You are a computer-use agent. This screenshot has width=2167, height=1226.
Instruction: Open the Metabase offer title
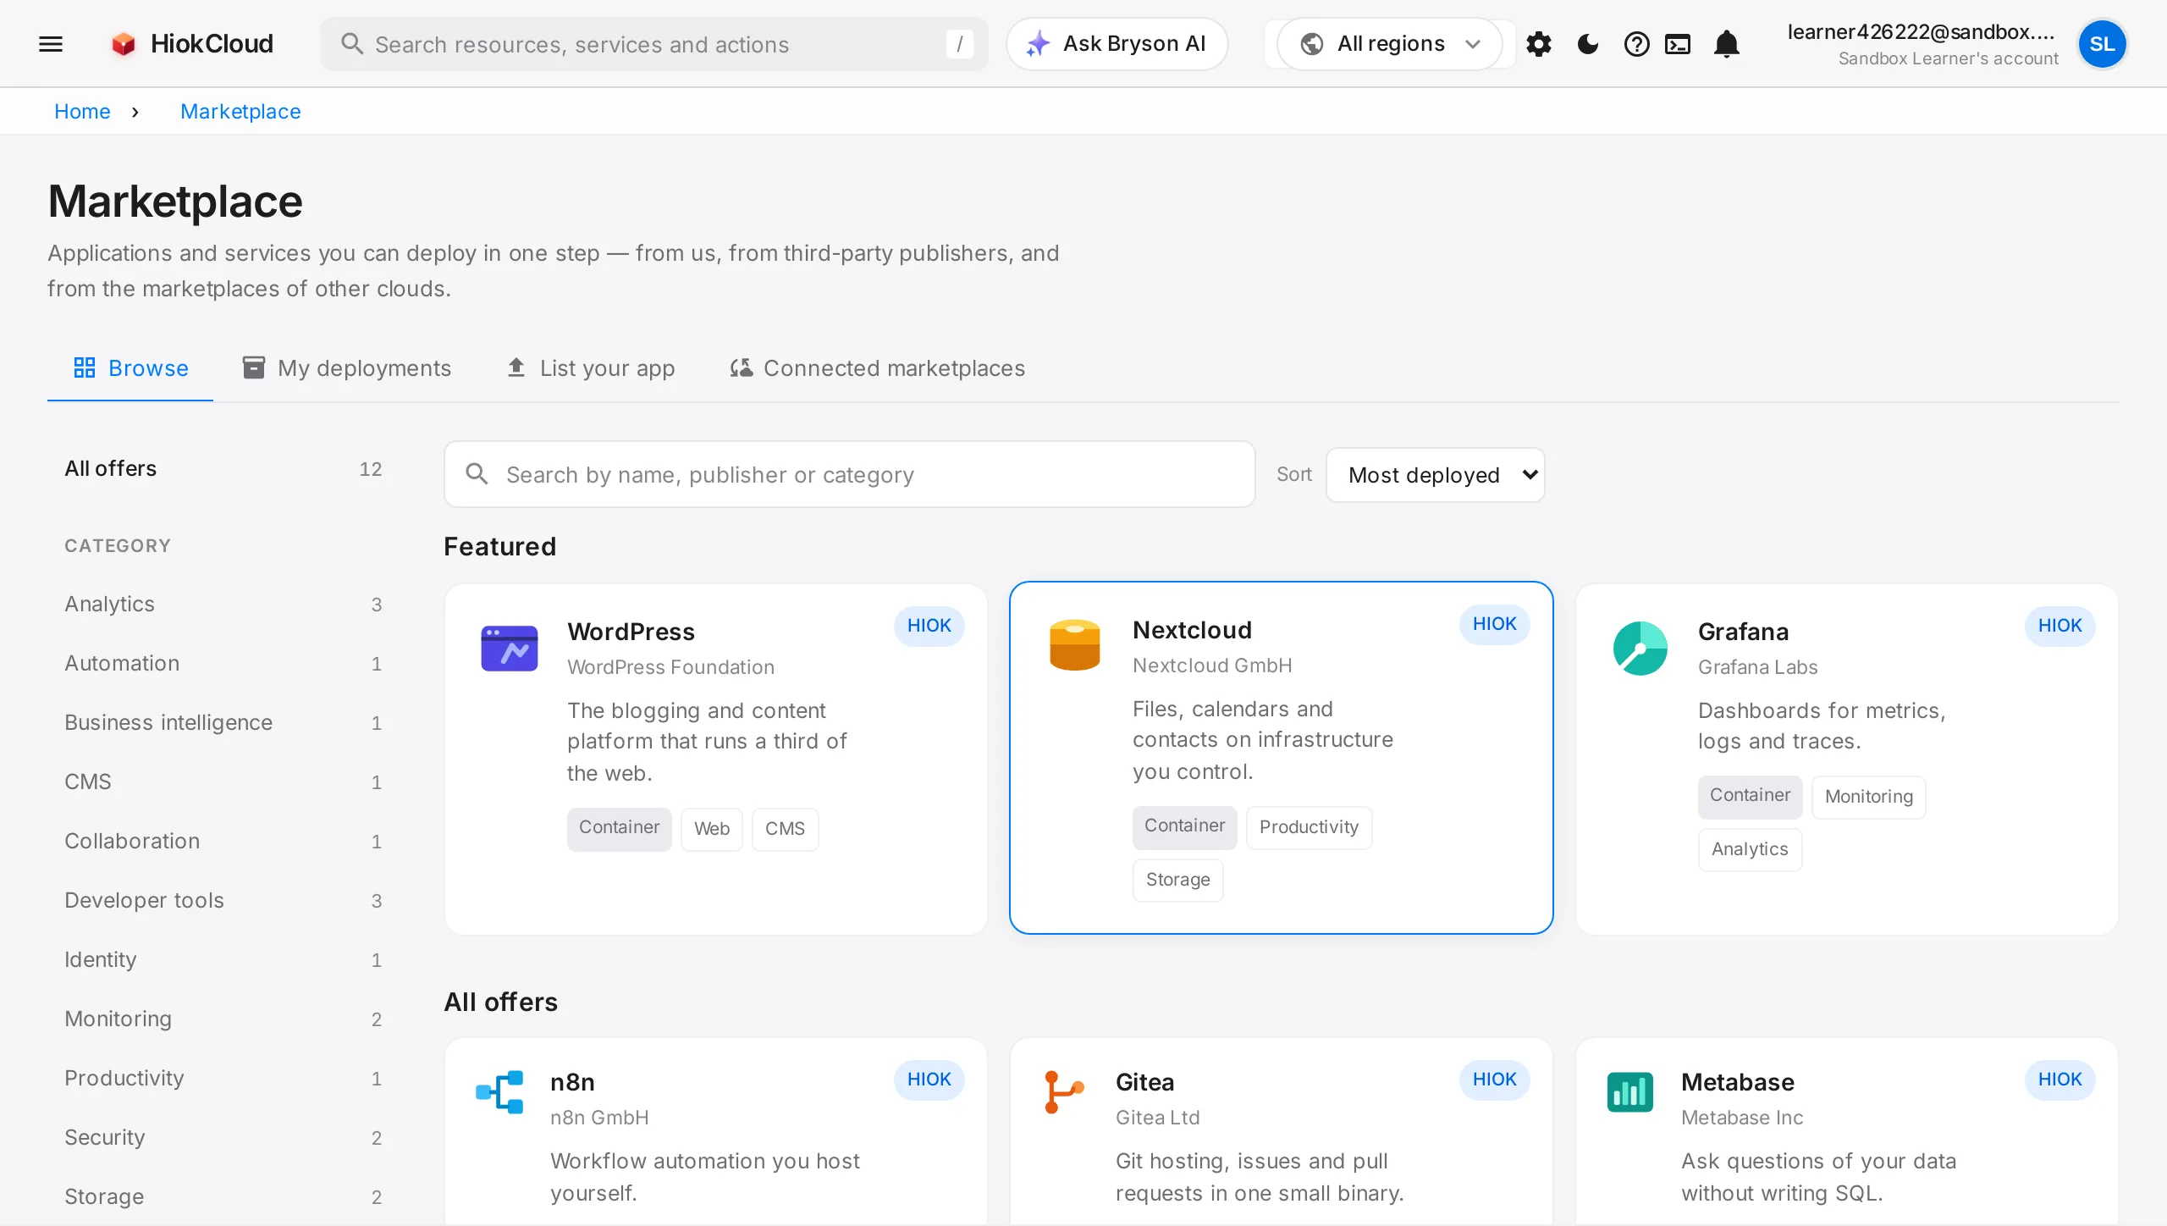pyautogui.click(x=1737, y=1082)
